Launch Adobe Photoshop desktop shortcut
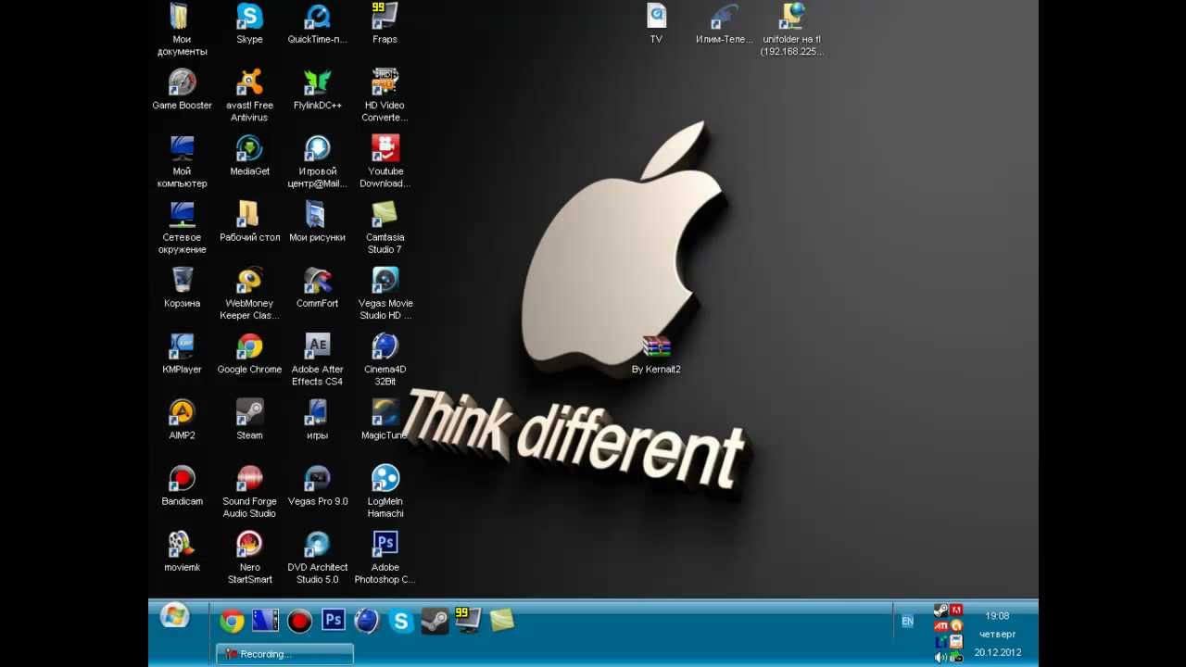The image size is (1186, 667). click(x=385, y=556)
